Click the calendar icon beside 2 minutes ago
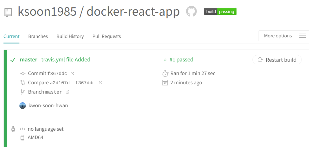This screenshot has height=153, width=311. 165,83
